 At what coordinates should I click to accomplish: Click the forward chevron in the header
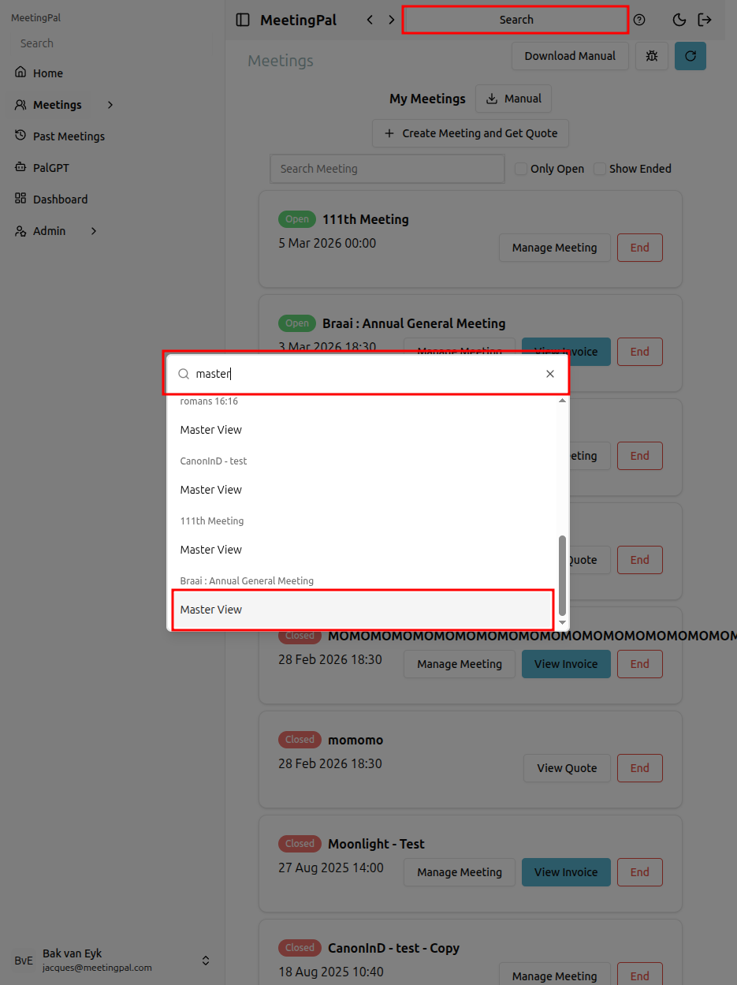[x=392, y=19]
